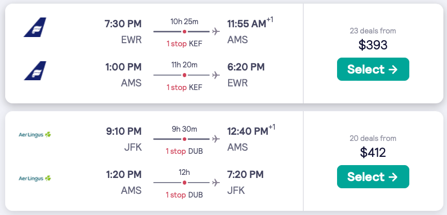Click airplane icon on the 11h 20m leg

coord(216,75)
